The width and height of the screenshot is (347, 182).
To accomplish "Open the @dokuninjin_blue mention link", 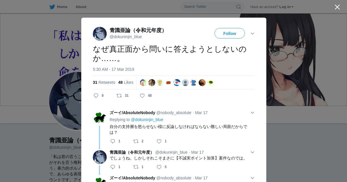I will click(x=147, y=120).
